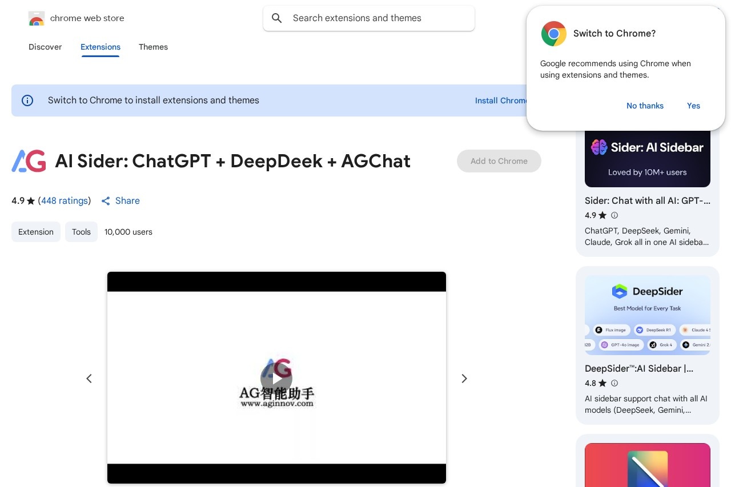
Task: Click the Tools category chip
Action: click(x=81, y=232)
